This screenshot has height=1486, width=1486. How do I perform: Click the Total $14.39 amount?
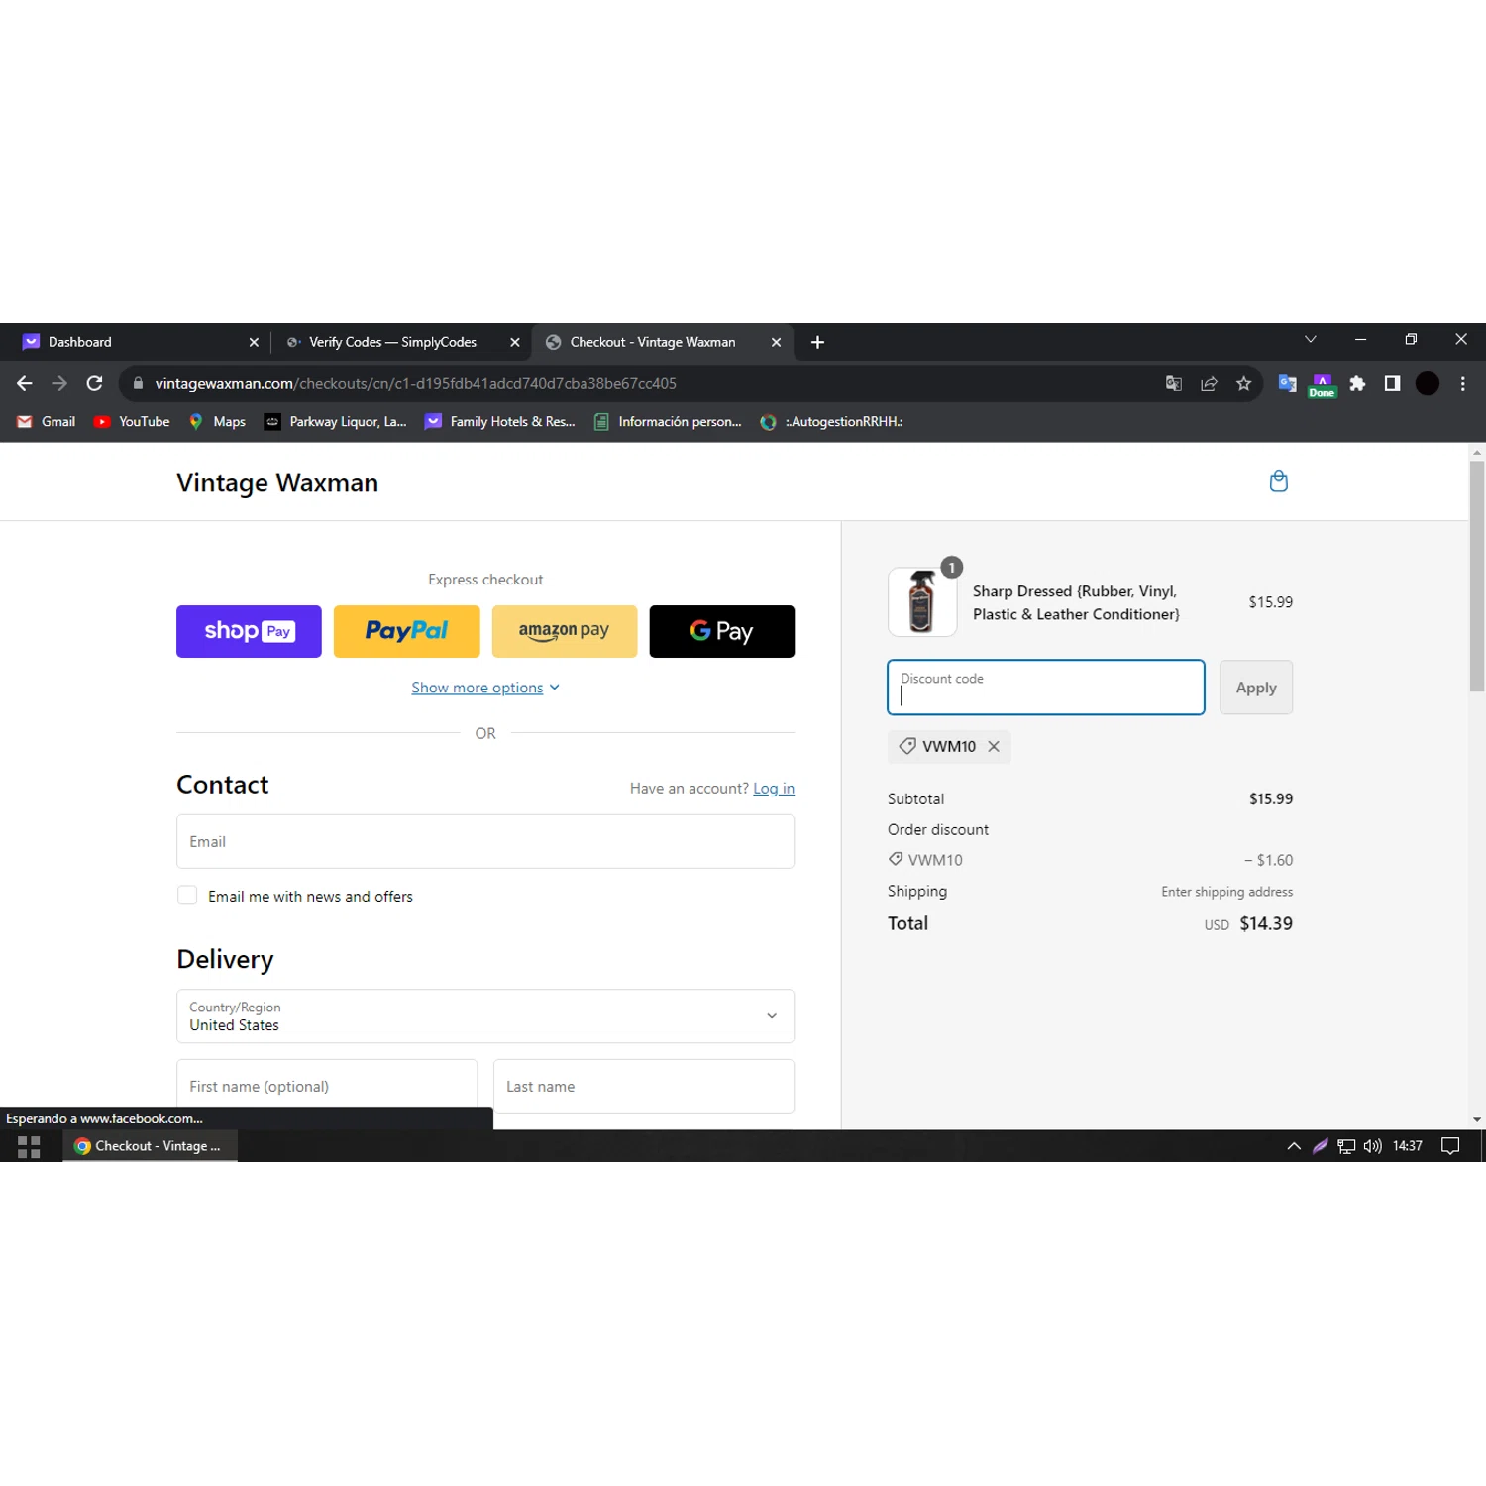tap(1266, 923)
